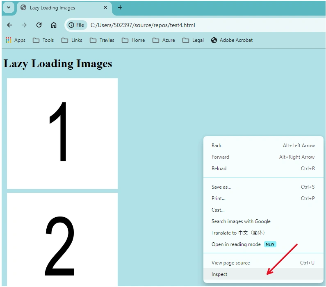Click the browser back arrow icon
The image size is (326, 287).
(x=9, y=25)
